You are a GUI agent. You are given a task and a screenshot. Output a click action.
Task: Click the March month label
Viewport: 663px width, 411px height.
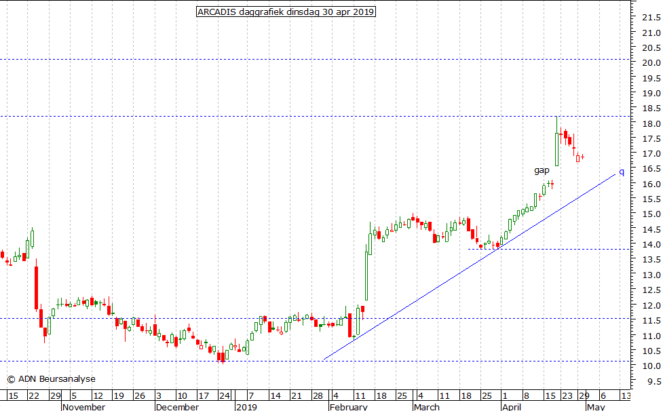(427, 407)
